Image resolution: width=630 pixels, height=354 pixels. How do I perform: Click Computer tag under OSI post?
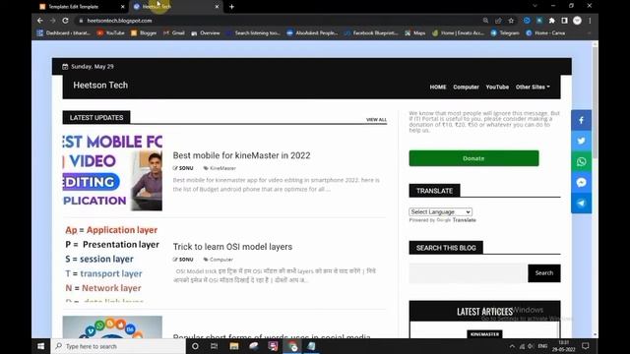[220, 260]
